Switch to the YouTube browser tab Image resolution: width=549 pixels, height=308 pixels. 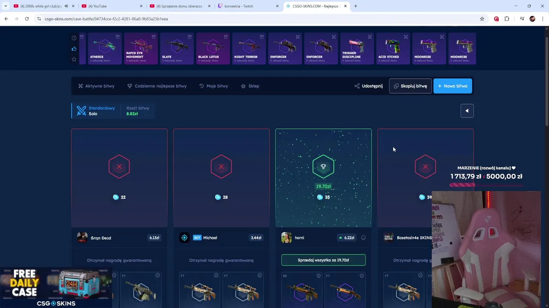point(112,6)
